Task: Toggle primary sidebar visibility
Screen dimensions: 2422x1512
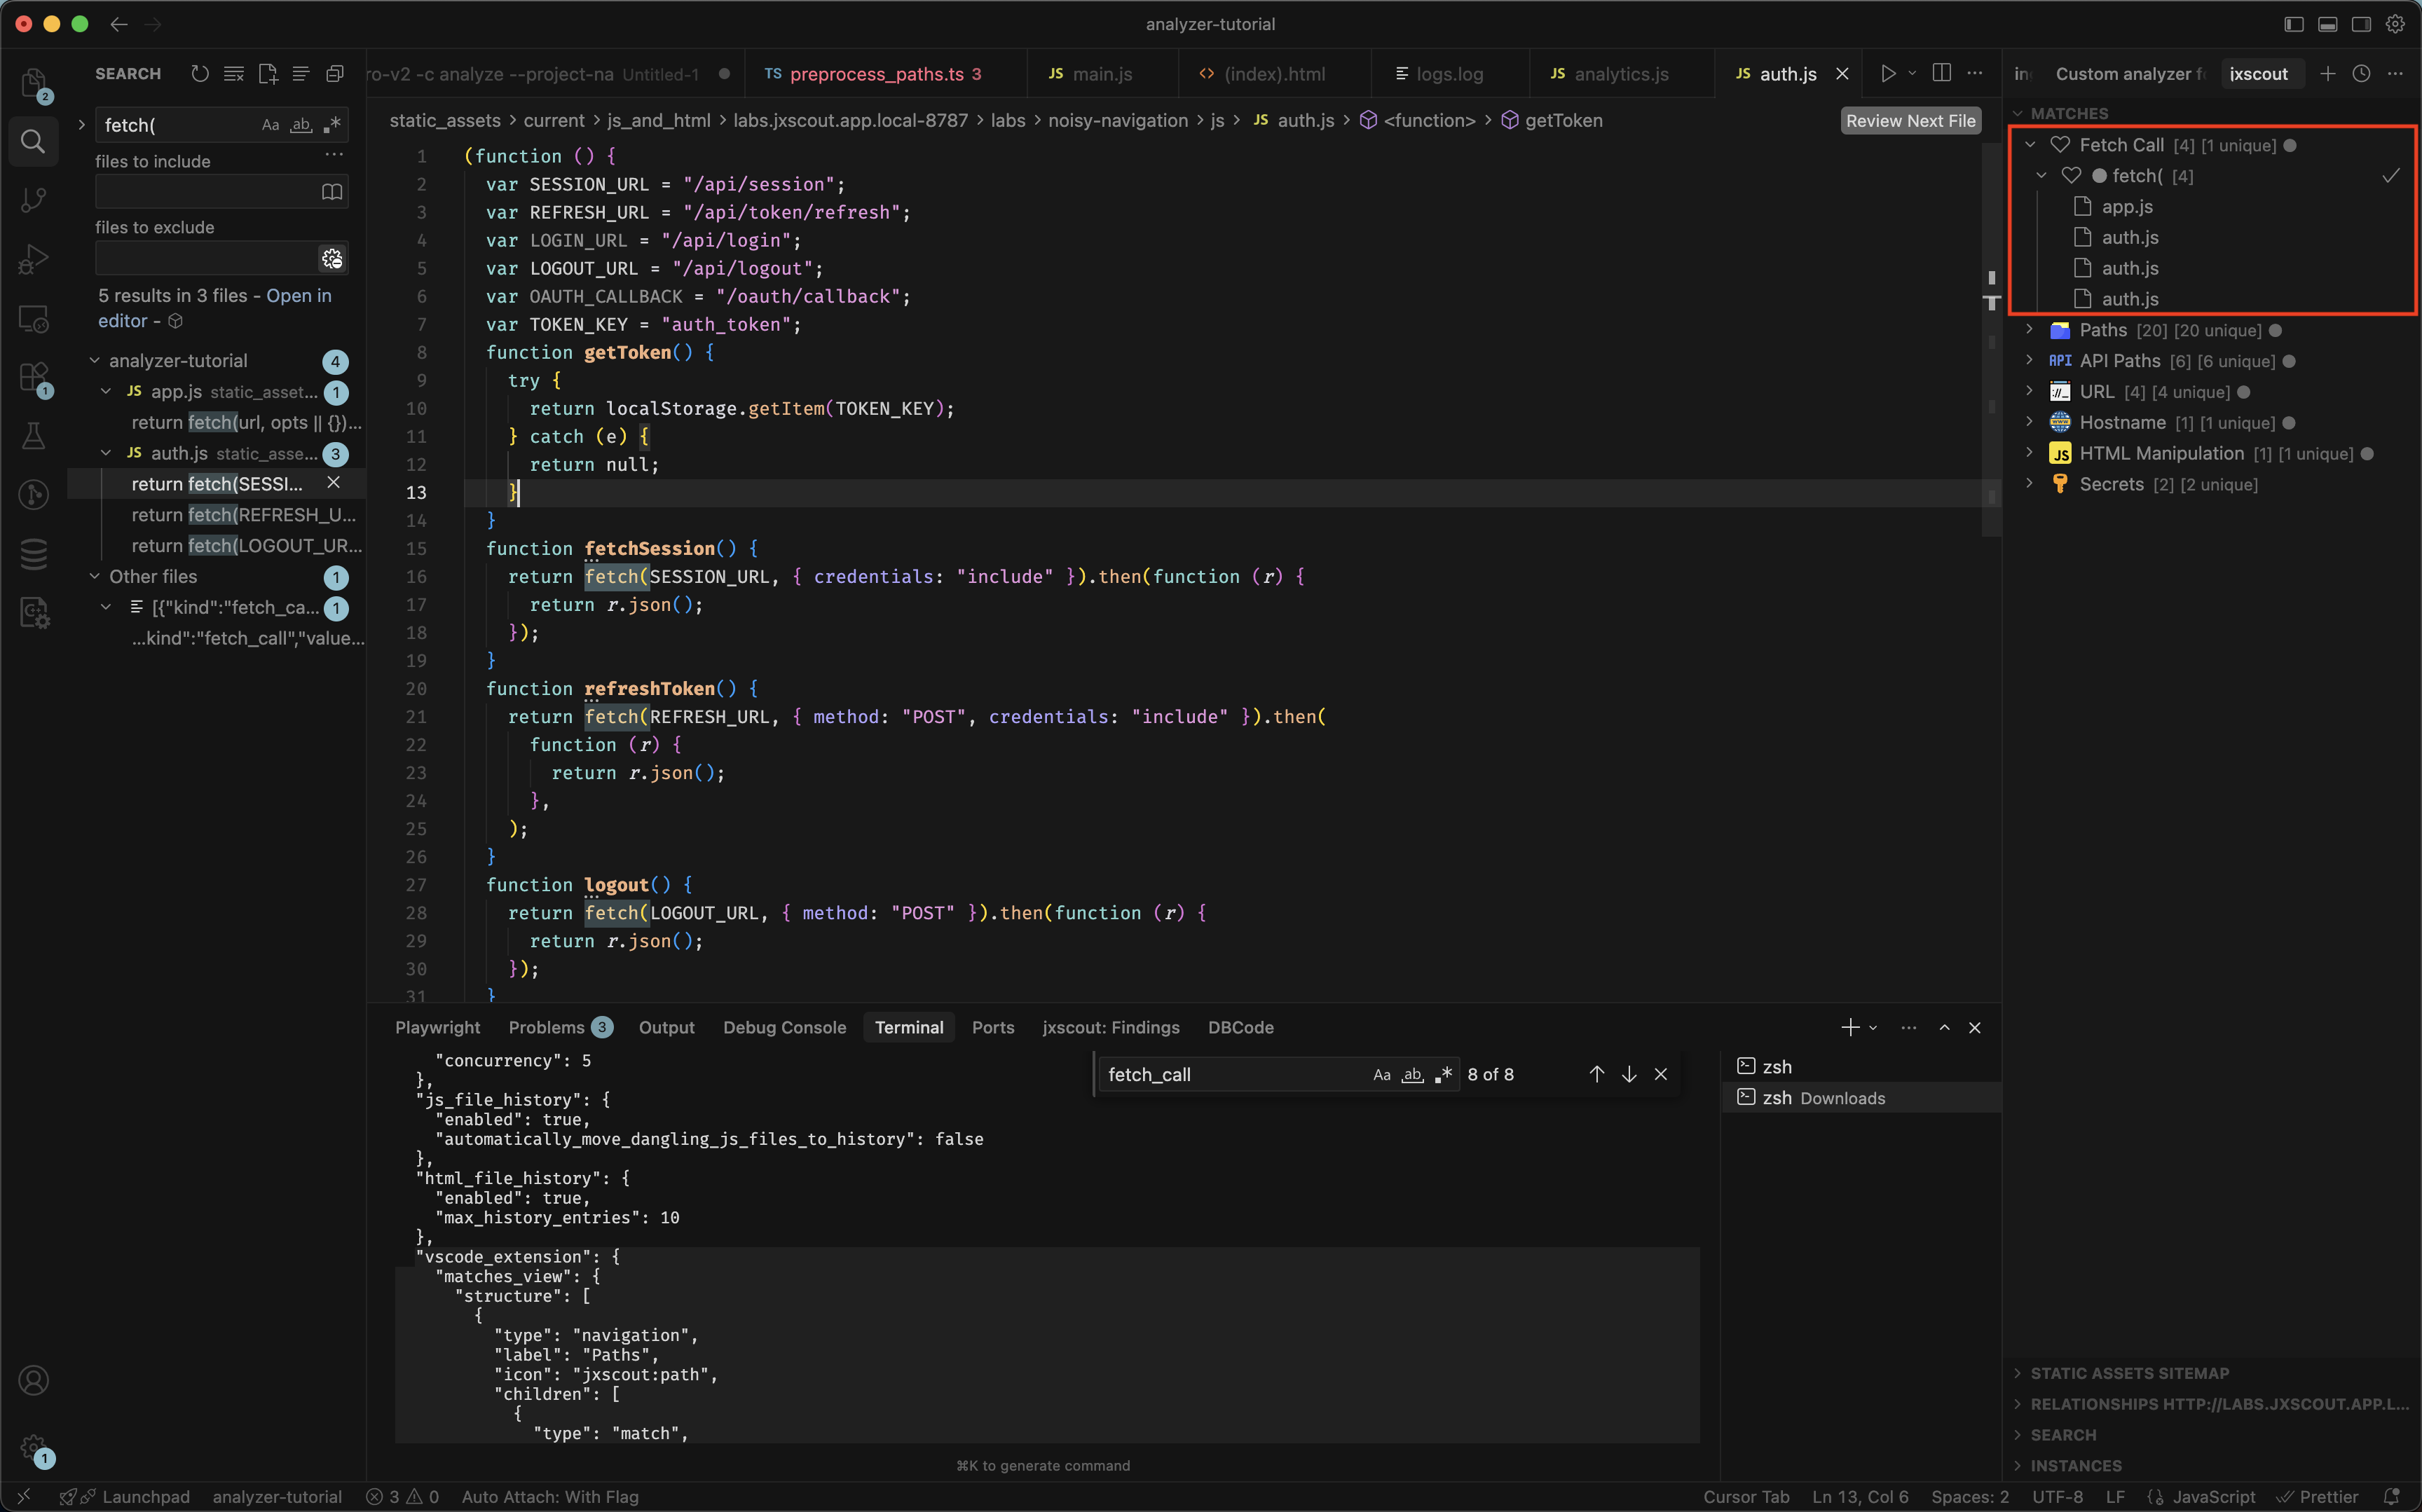Action: coord(2294,24)
